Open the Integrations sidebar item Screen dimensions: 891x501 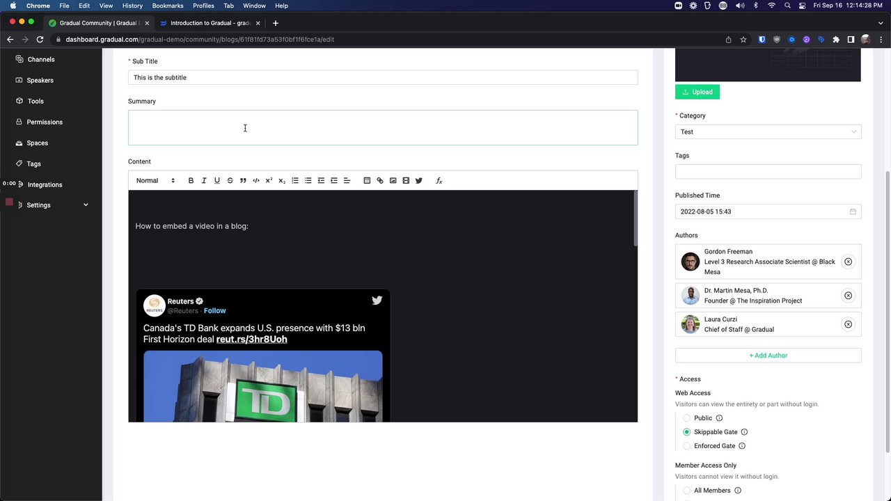45,185
